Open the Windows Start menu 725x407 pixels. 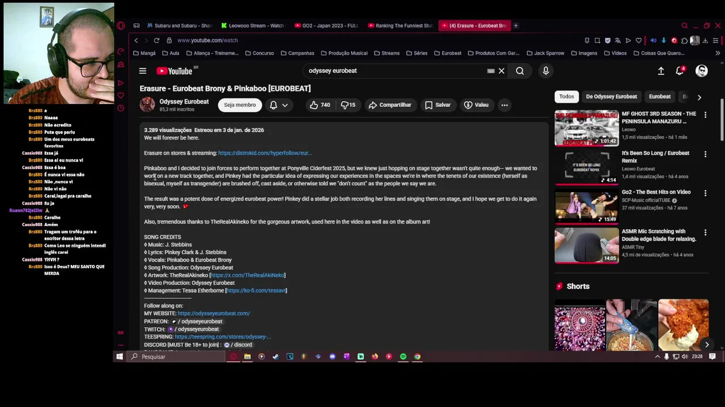click(120, 357)
